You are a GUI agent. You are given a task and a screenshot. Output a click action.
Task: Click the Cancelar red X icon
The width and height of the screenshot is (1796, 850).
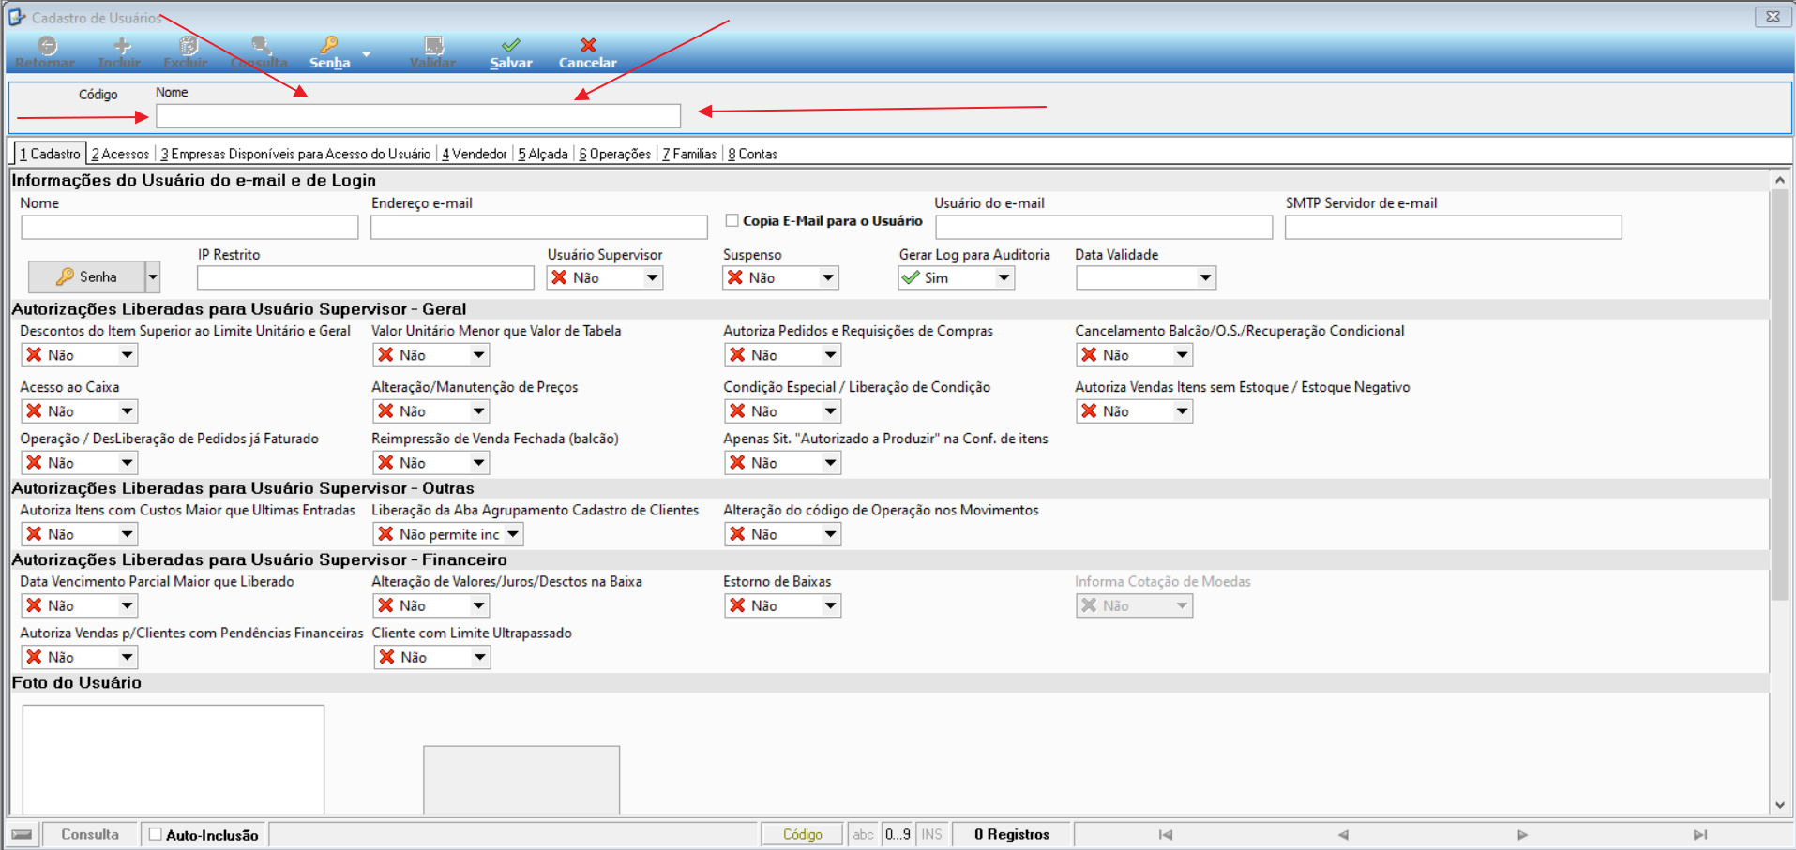click(588, 45)
